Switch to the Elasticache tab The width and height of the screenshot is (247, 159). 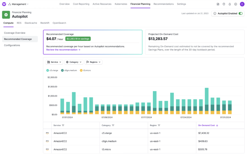pos(31,23)
